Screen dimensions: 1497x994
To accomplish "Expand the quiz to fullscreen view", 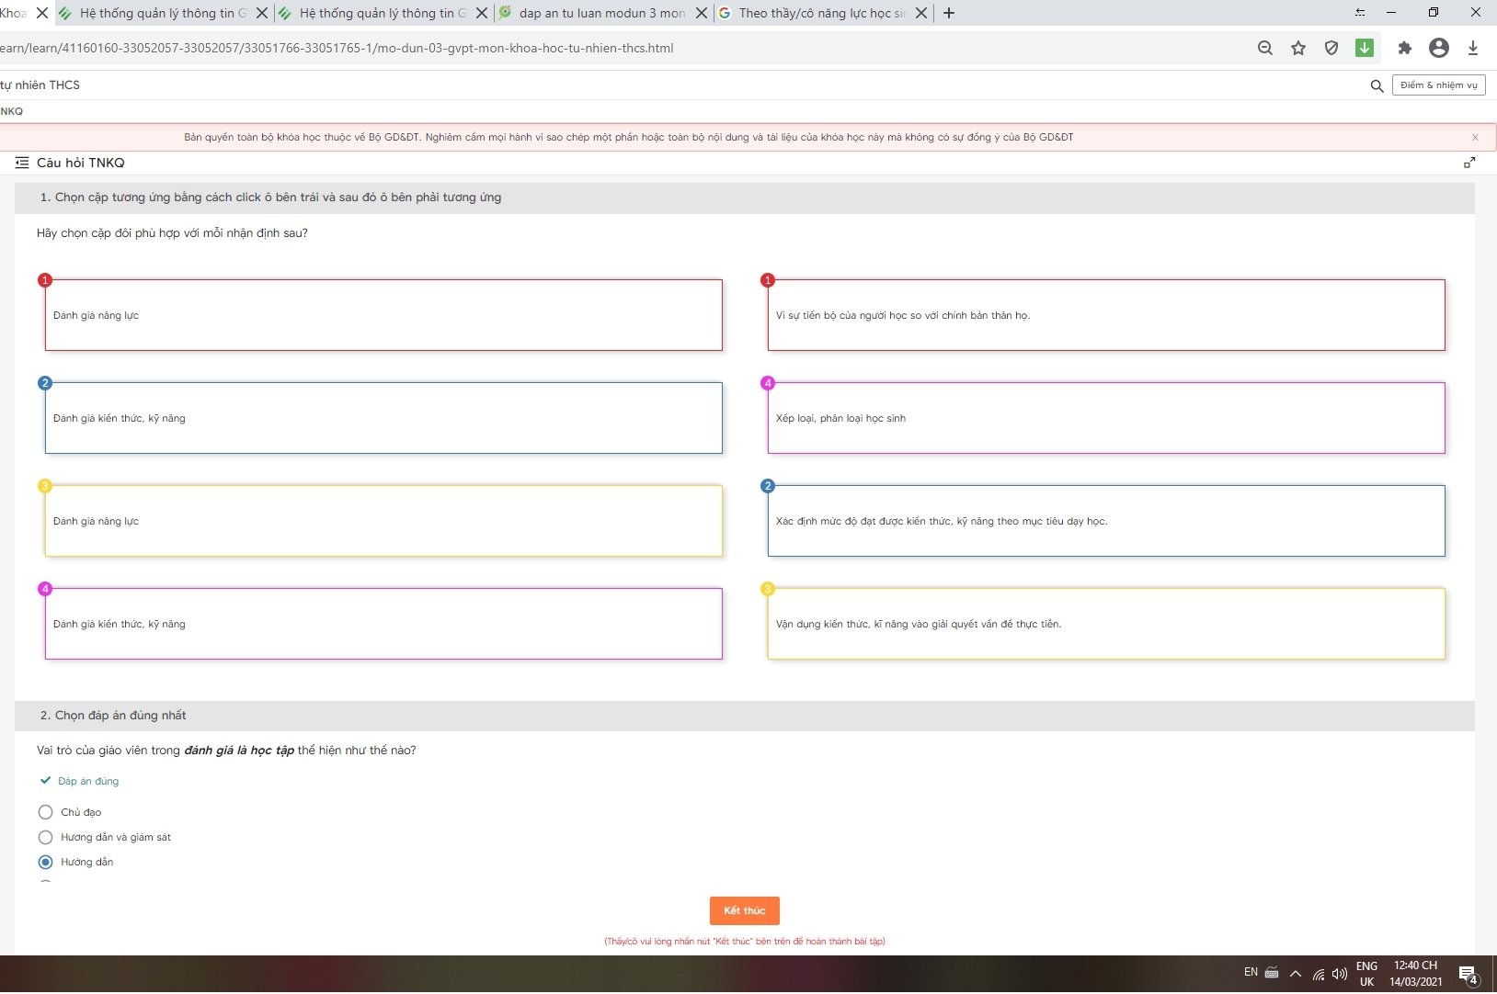I will (1469, 163).
